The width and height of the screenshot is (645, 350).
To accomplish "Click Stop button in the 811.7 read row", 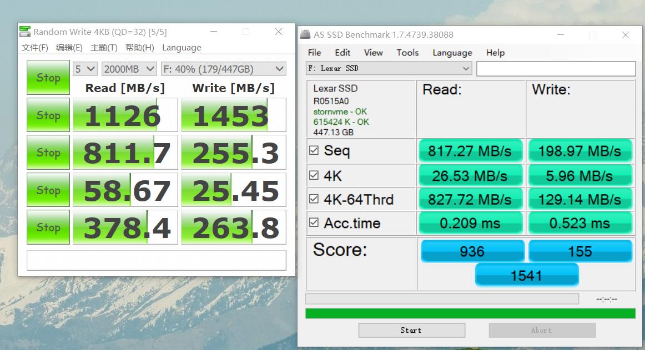I will point(48,152).
